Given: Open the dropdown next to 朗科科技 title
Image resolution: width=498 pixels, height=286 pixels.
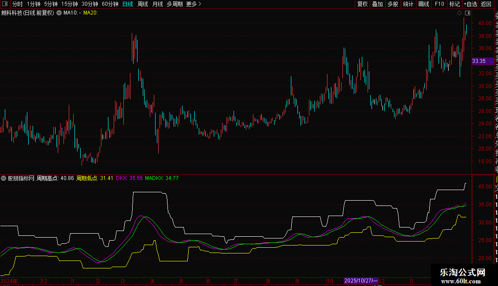Looking at the screenshot, I should point(59,13).
